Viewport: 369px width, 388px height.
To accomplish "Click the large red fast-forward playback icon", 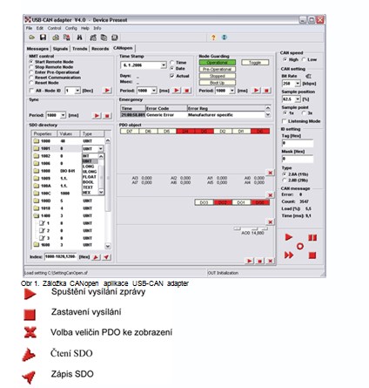I will (x=289, y=255).
